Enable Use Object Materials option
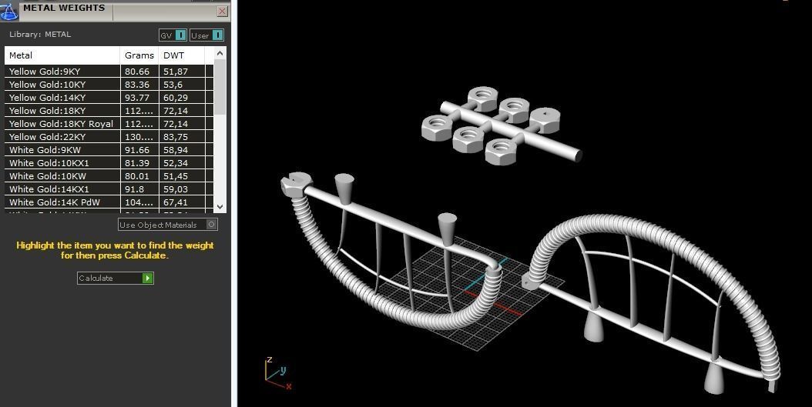 tap(168, 225)
